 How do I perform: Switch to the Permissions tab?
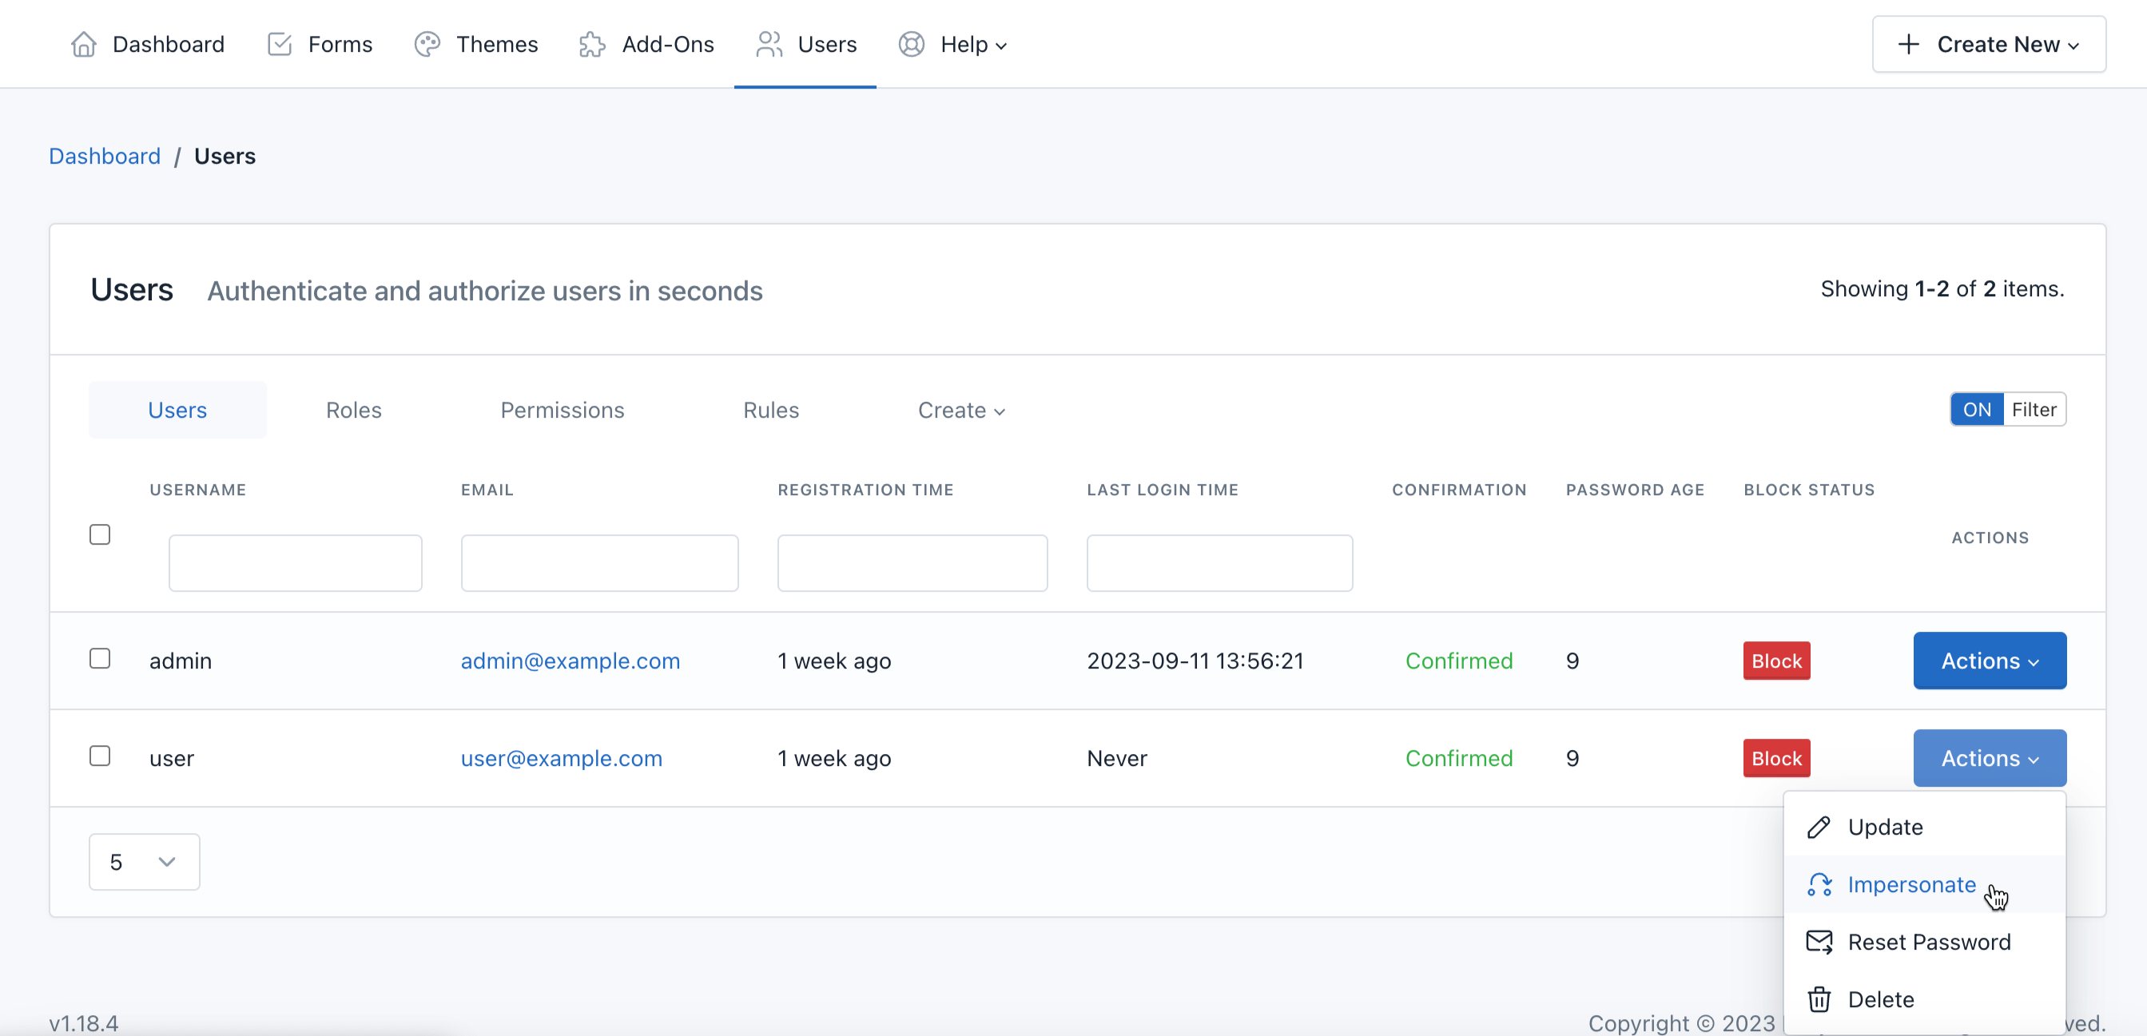(562, 409)
